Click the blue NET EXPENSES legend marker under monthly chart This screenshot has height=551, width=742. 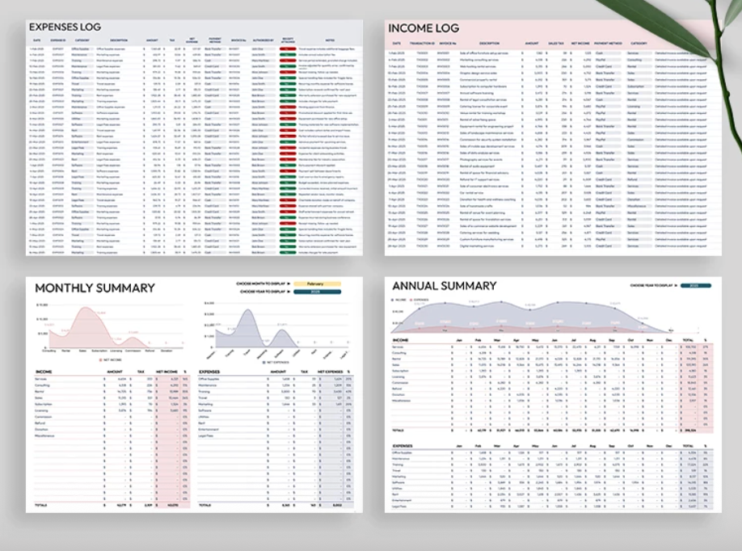[264, 360]
